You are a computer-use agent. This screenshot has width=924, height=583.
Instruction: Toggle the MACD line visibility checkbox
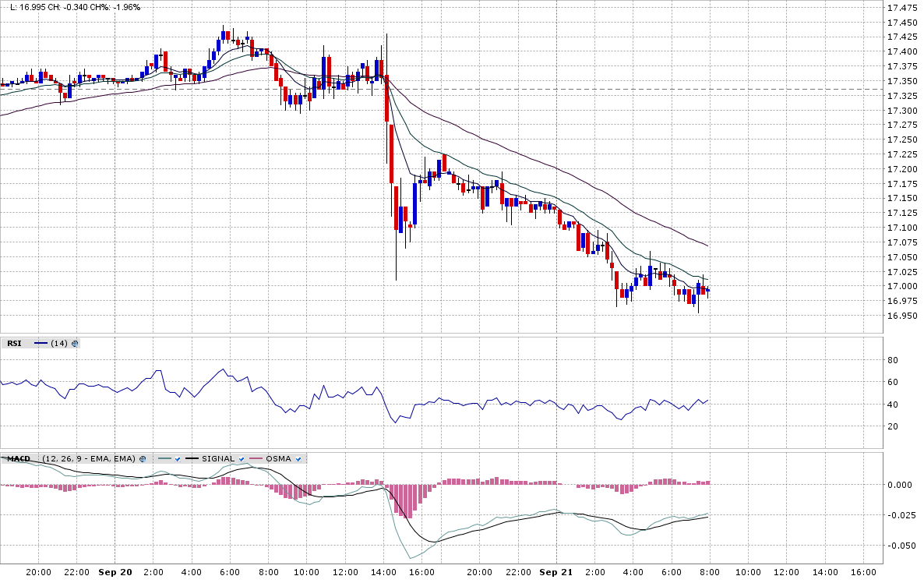point(178,459)
